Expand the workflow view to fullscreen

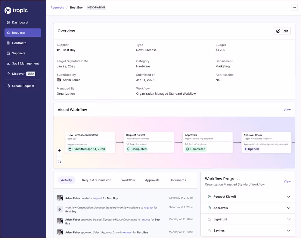pyautogui.click(x=59, y=162)
